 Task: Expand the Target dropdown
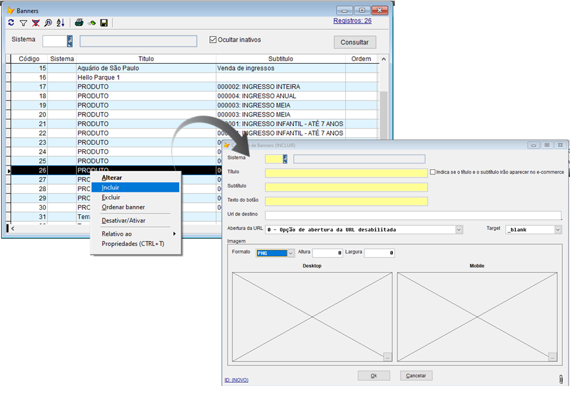(558, 230)
